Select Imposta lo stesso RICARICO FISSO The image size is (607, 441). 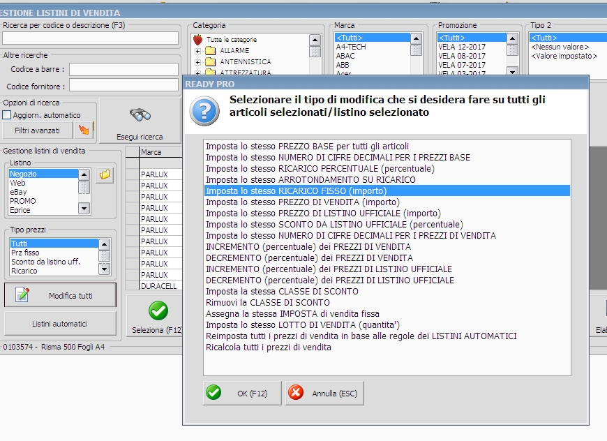[387, 191]
